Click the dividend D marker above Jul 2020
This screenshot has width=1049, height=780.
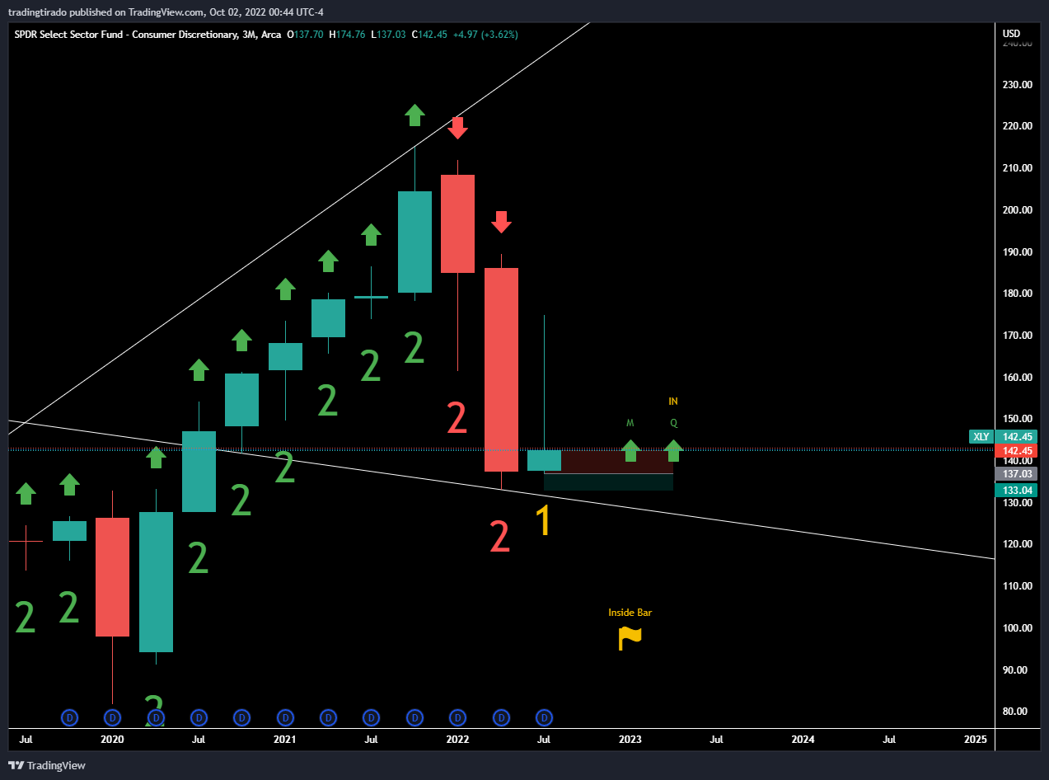pos(199,717)
